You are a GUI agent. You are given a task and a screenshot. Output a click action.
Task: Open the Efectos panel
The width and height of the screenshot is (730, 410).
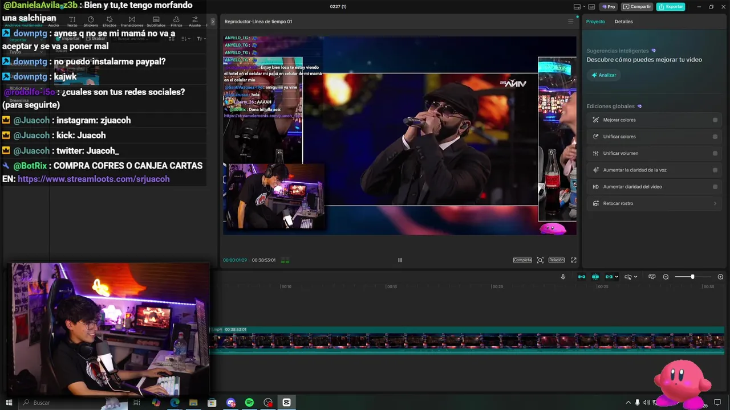[x=109, y=22]
